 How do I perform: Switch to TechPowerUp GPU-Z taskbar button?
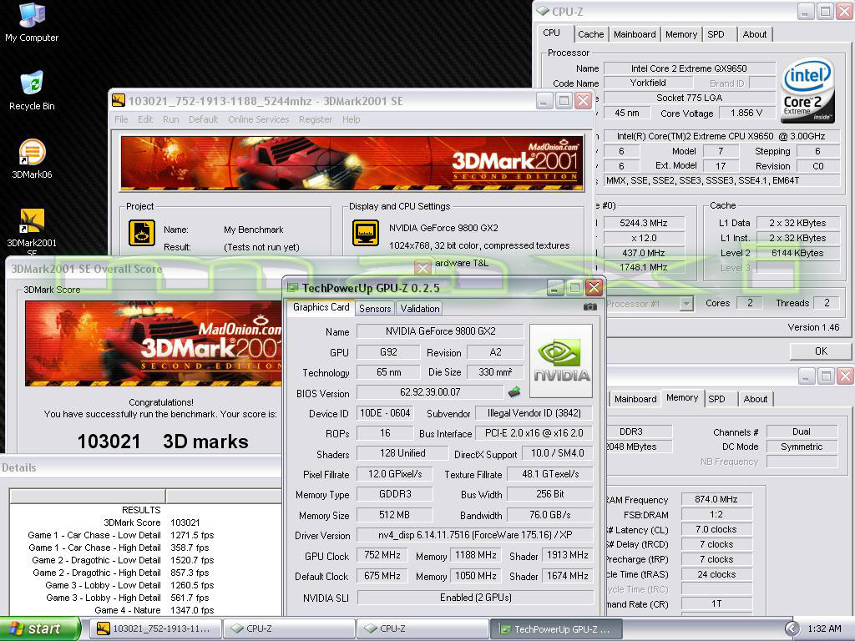(556, 628)
